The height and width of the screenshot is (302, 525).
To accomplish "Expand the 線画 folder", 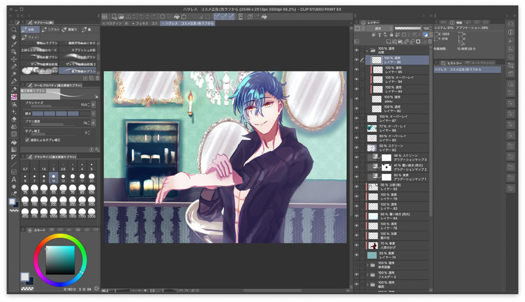I will [x=367, y=284].
